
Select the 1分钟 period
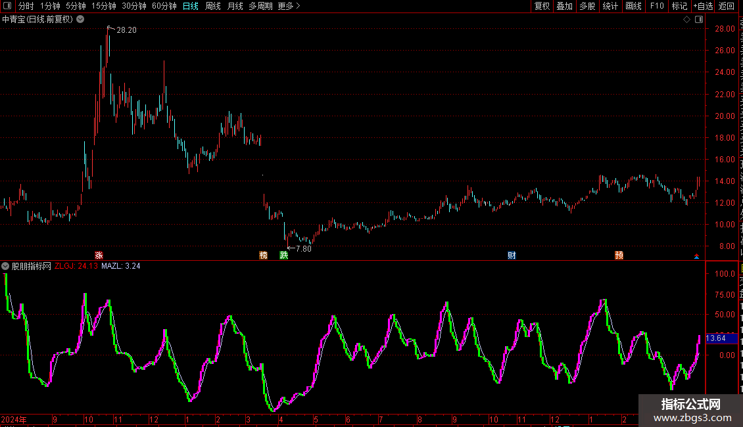pos(50,6)
